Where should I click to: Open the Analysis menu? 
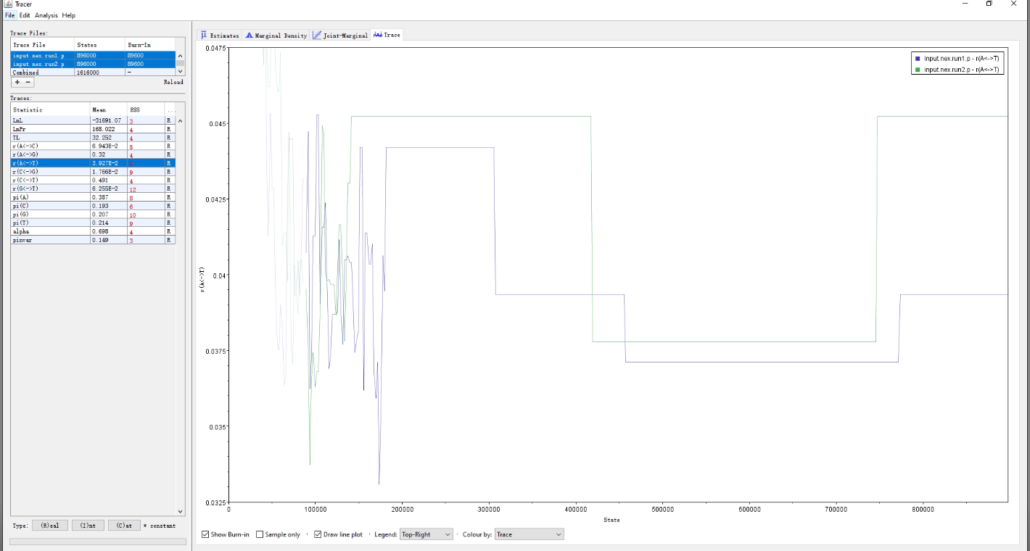[44, 14]
